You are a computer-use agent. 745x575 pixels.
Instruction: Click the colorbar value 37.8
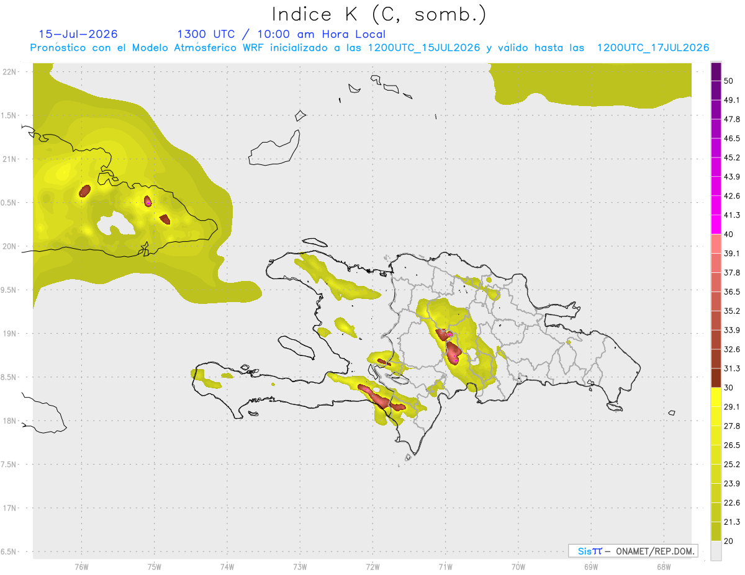pyautogui.click(x=732, y=272)
